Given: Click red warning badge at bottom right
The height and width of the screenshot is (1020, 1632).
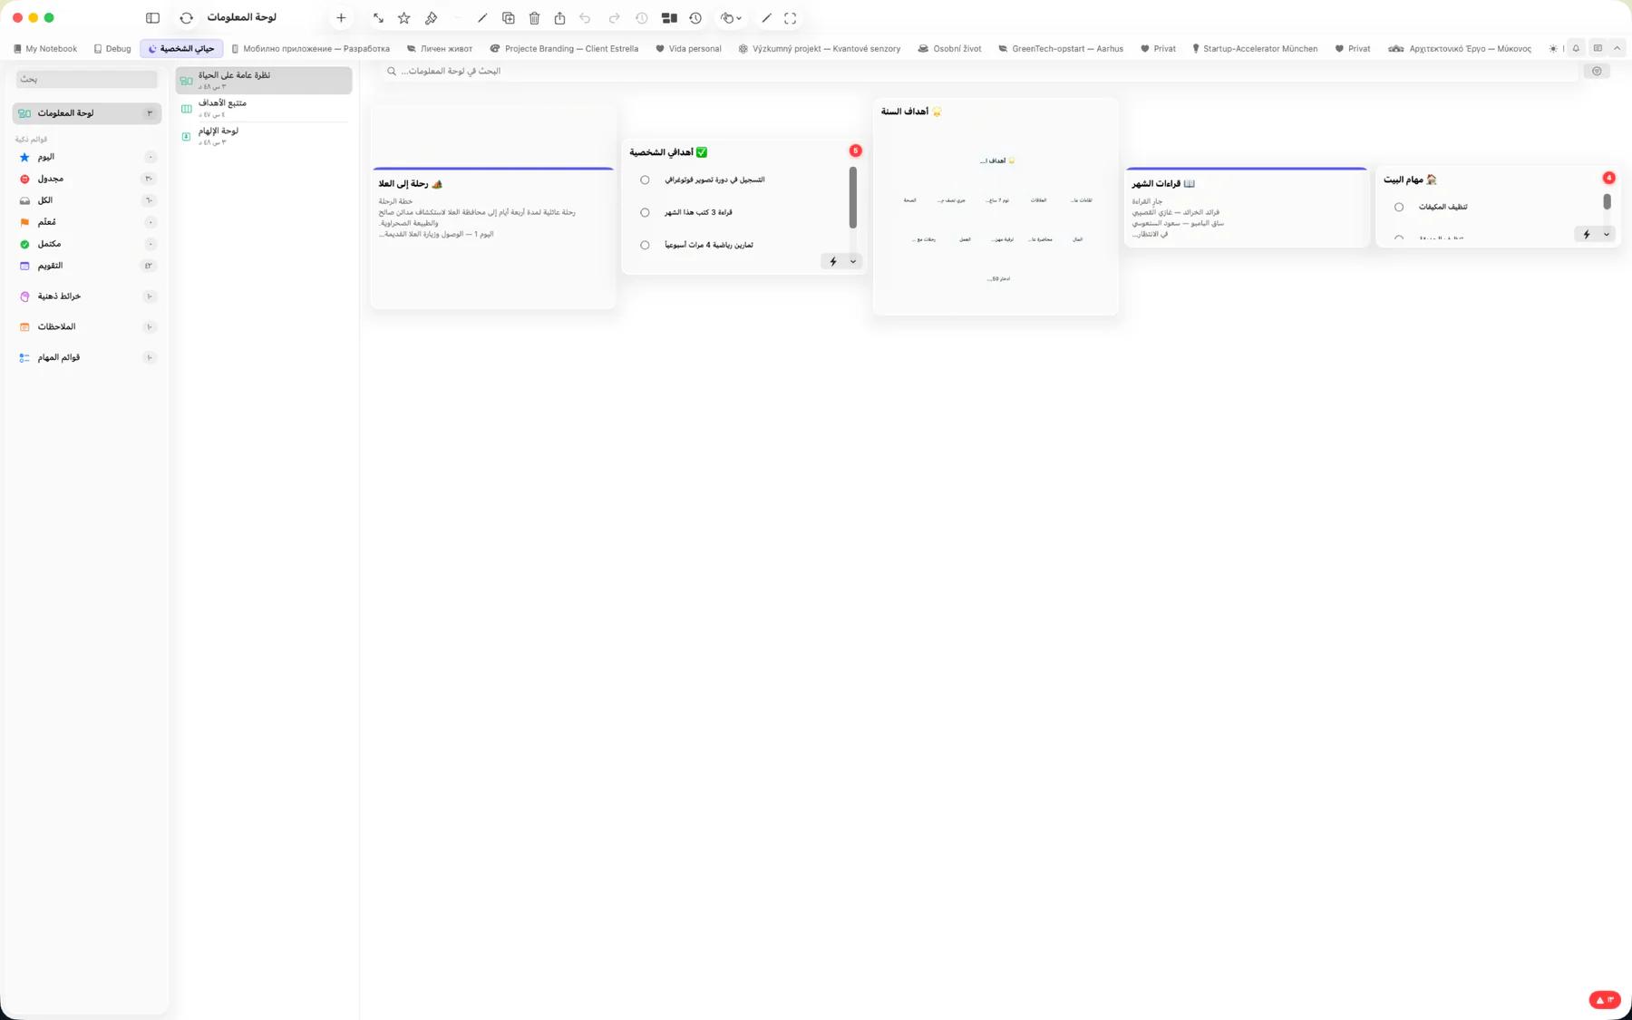Looking at the screenshot, I should tap(1605, 999).
